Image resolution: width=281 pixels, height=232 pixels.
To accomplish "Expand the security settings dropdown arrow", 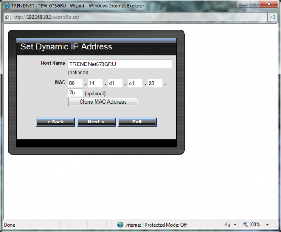I will click(235, 225).
